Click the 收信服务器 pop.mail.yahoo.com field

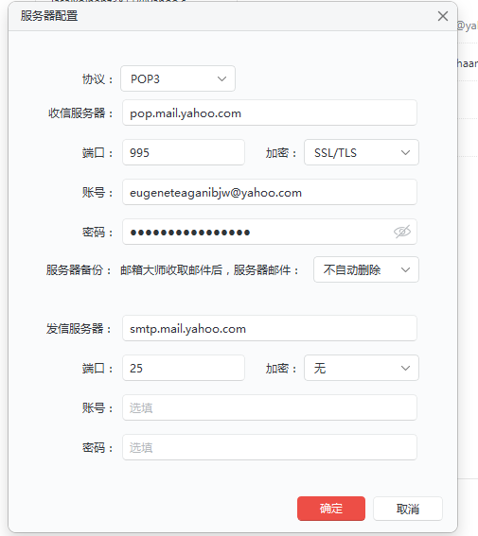coord(270,112)
